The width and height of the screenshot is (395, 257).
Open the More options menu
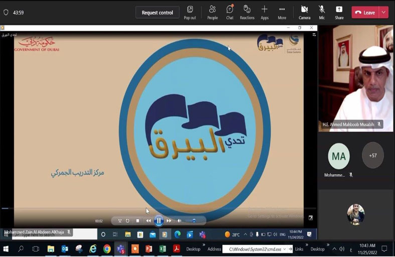pos(282,12)
